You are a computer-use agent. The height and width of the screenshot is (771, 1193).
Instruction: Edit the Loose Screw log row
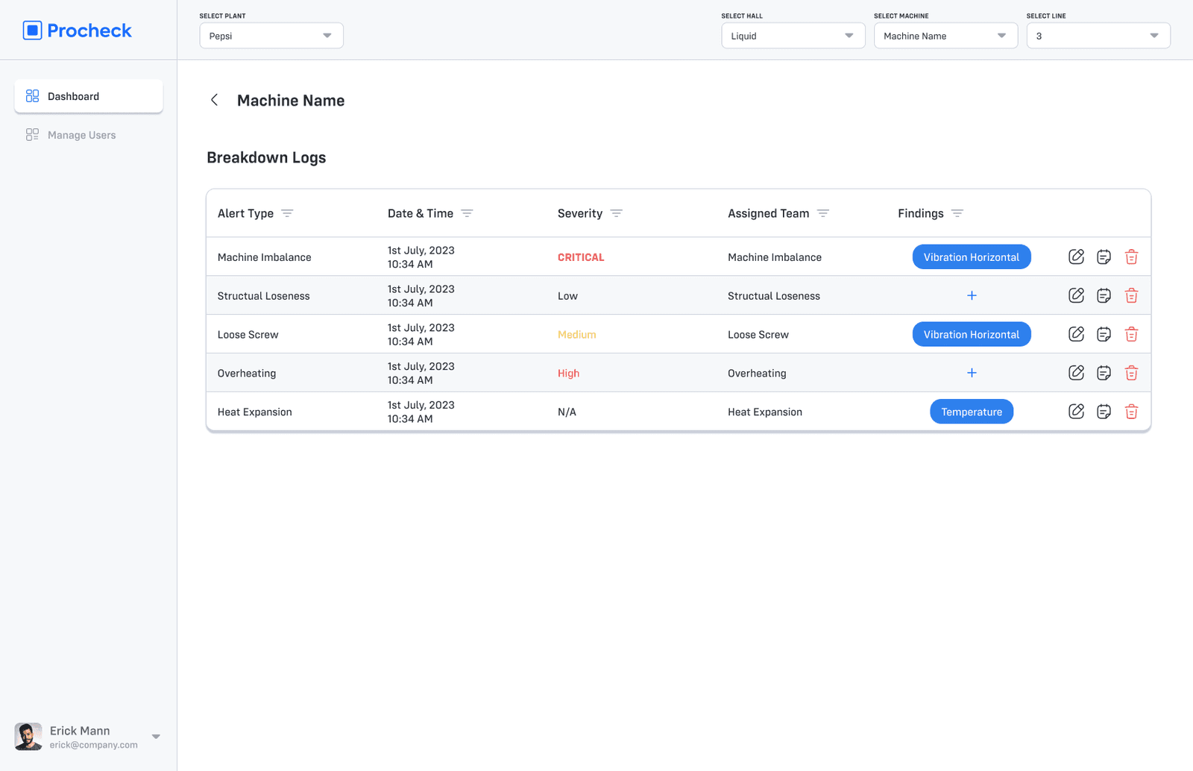tap(1076, 334)
